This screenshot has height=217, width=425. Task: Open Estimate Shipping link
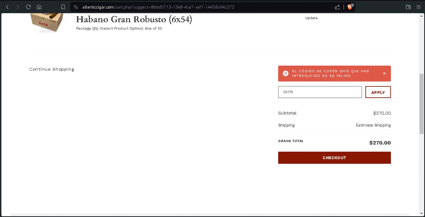tap(373, 125)
